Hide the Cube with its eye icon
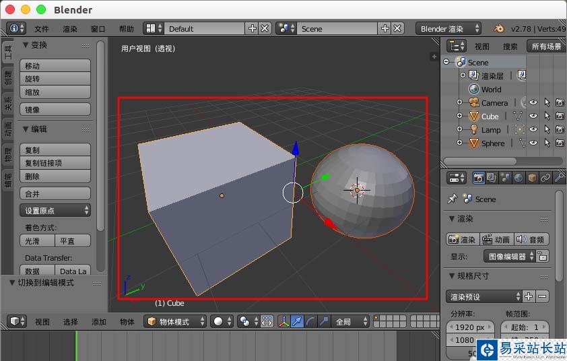Viewport: 567px width, 361px height. (x=533, y=117)
